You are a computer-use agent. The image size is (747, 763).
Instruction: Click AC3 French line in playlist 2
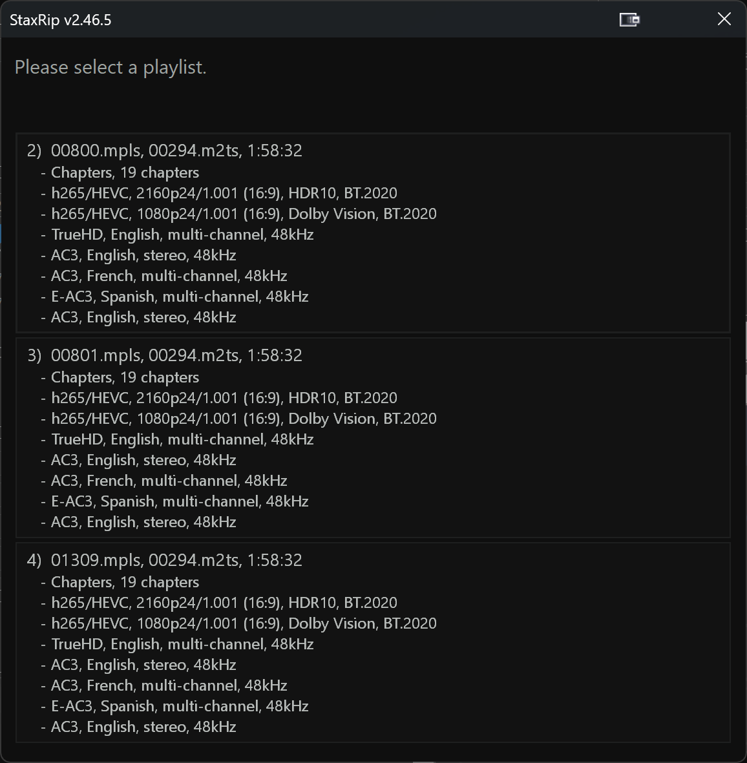click(169, 276)
